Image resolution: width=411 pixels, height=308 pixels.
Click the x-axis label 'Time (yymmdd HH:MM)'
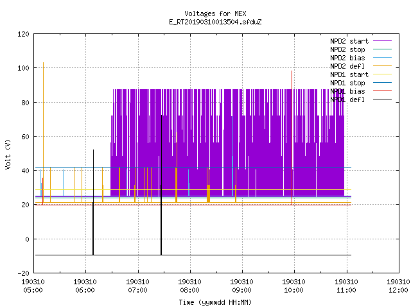tap(215, 302)
